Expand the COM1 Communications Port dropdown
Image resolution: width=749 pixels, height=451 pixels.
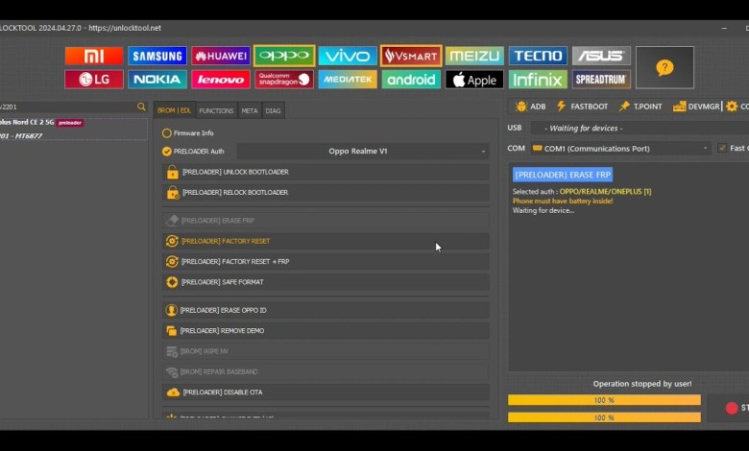[x=620, y=149]
